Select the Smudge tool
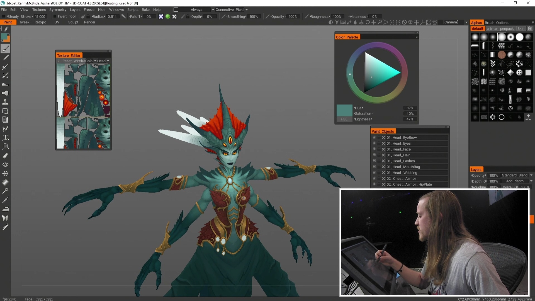 click(5, 93)
